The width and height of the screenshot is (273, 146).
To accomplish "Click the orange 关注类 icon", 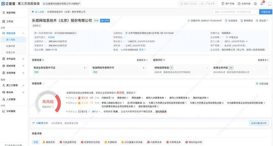I will [79, 103].
